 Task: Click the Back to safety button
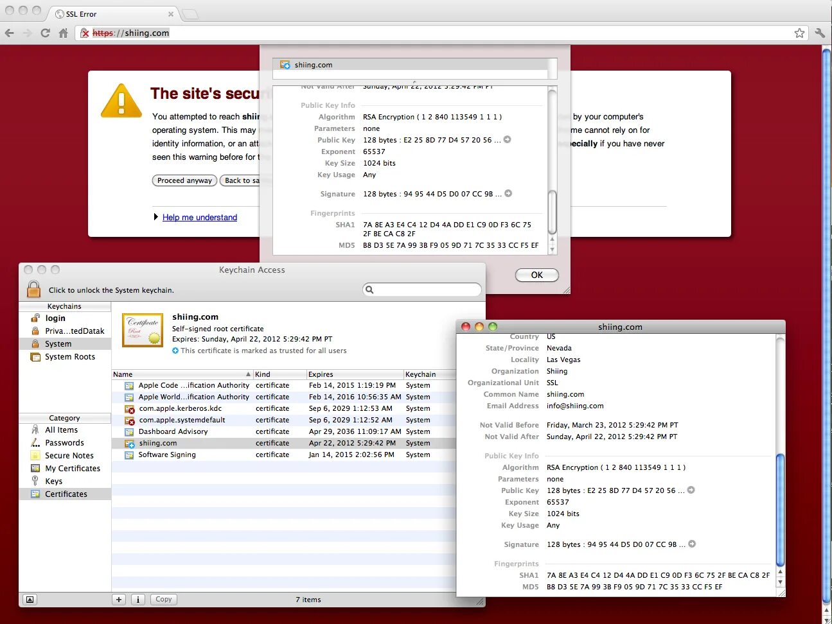[240, 180]
